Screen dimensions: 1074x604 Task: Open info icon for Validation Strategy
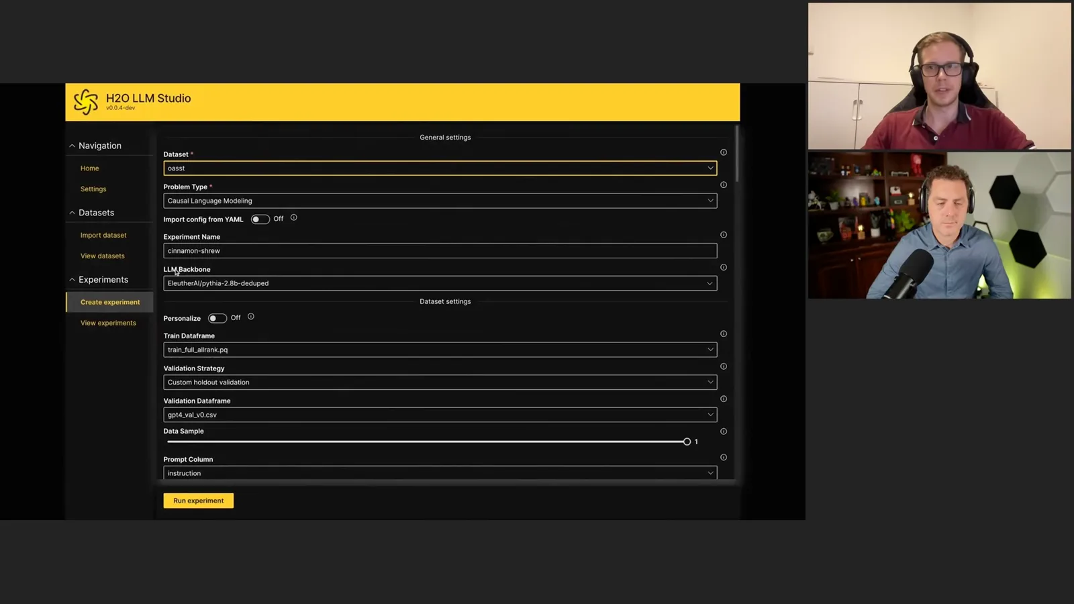tap(724, 366)
